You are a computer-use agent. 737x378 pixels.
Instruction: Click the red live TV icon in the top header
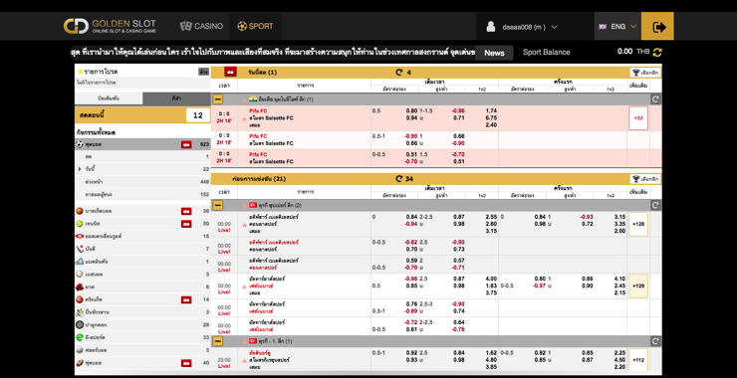(230, 73)
